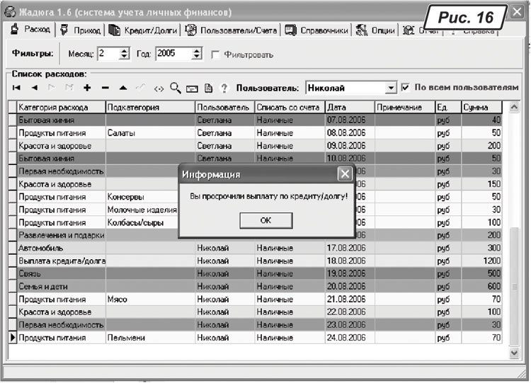Screen dimensions: 531x383
Task: Click the minus icon to delete expense
Action: coord(105,88)
